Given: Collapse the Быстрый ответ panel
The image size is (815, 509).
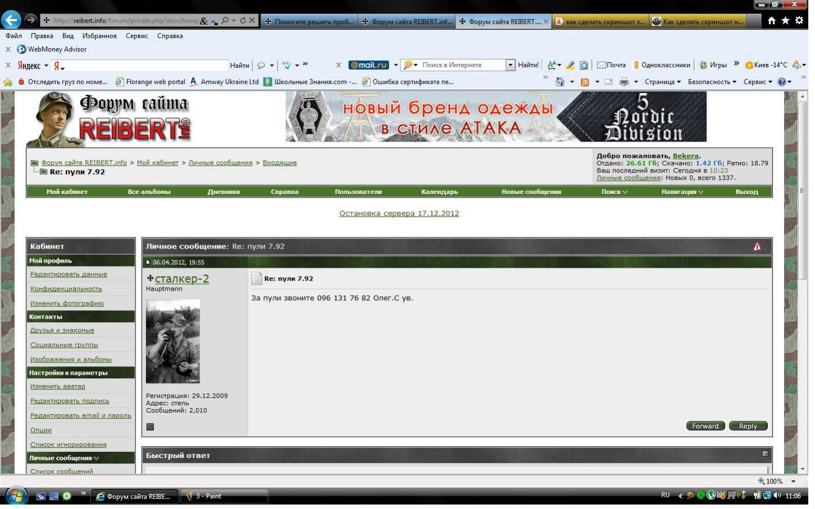Looking at the screenshot, I should point(765,454).
